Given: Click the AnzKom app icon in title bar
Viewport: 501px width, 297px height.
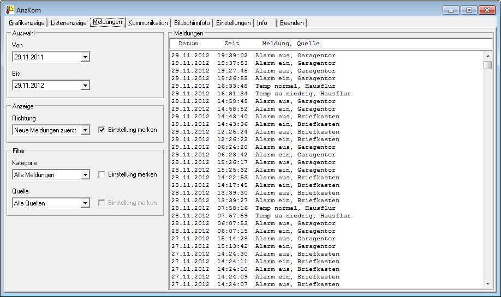Looking at the screenshot, I should (9, 10).
